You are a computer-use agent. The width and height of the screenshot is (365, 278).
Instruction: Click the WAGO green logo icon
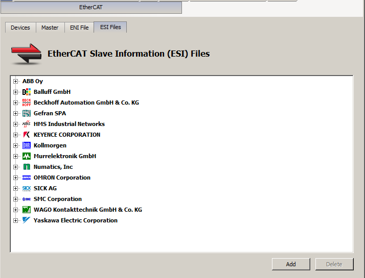pyautogui.click(x=27, y=210)
